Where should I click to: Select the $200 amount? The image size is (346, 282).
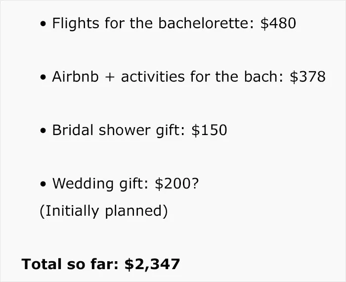point(173,184)
